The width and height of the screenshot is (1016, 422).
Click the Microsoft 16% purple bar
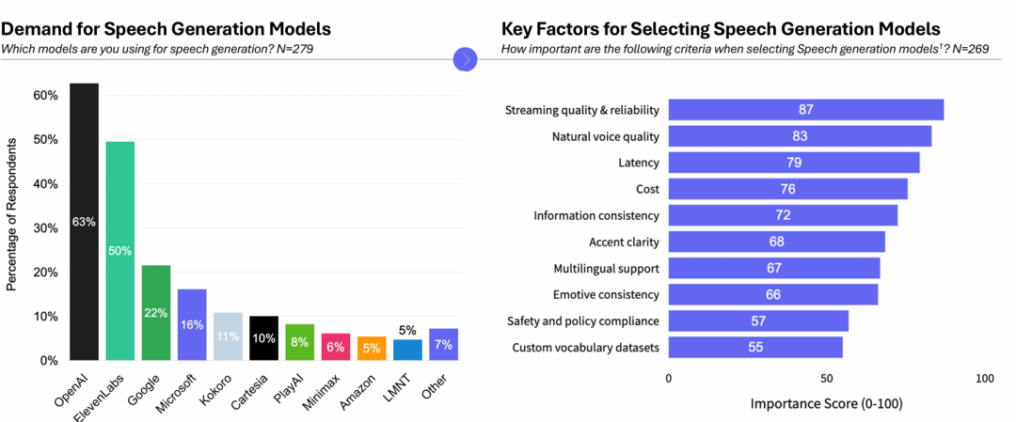pos(192,325)
